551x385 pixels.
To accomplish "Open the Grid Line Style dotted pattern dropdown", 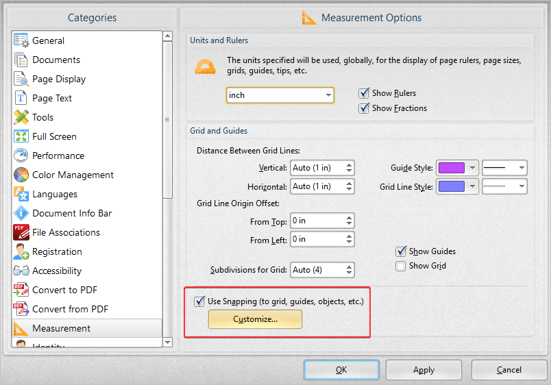I will [x=504, y=186].
